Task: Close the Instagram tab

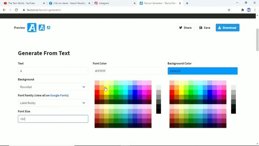Action: coord(135,3)
